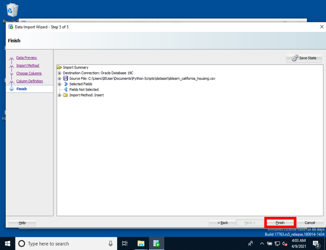
Task: Click the 'Import Summary' label
Action: (76, 67)
